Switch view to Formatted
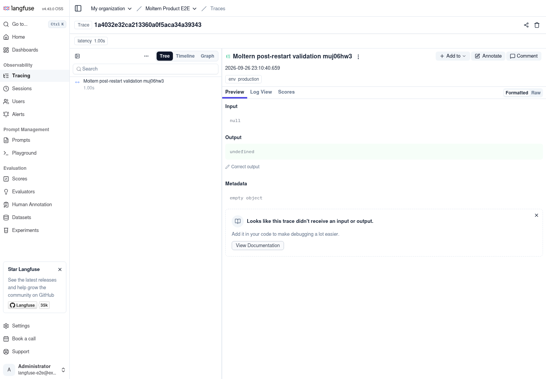546x379 pixels. coord(516,93)
